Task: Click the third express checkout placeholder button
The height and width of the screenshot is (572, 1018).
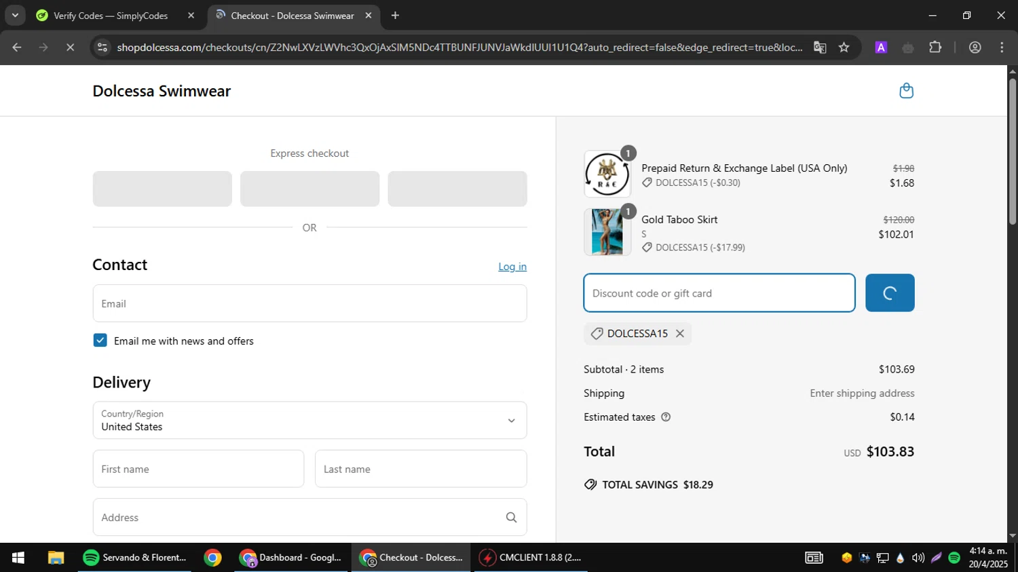Action: click(x=457, y=189)
